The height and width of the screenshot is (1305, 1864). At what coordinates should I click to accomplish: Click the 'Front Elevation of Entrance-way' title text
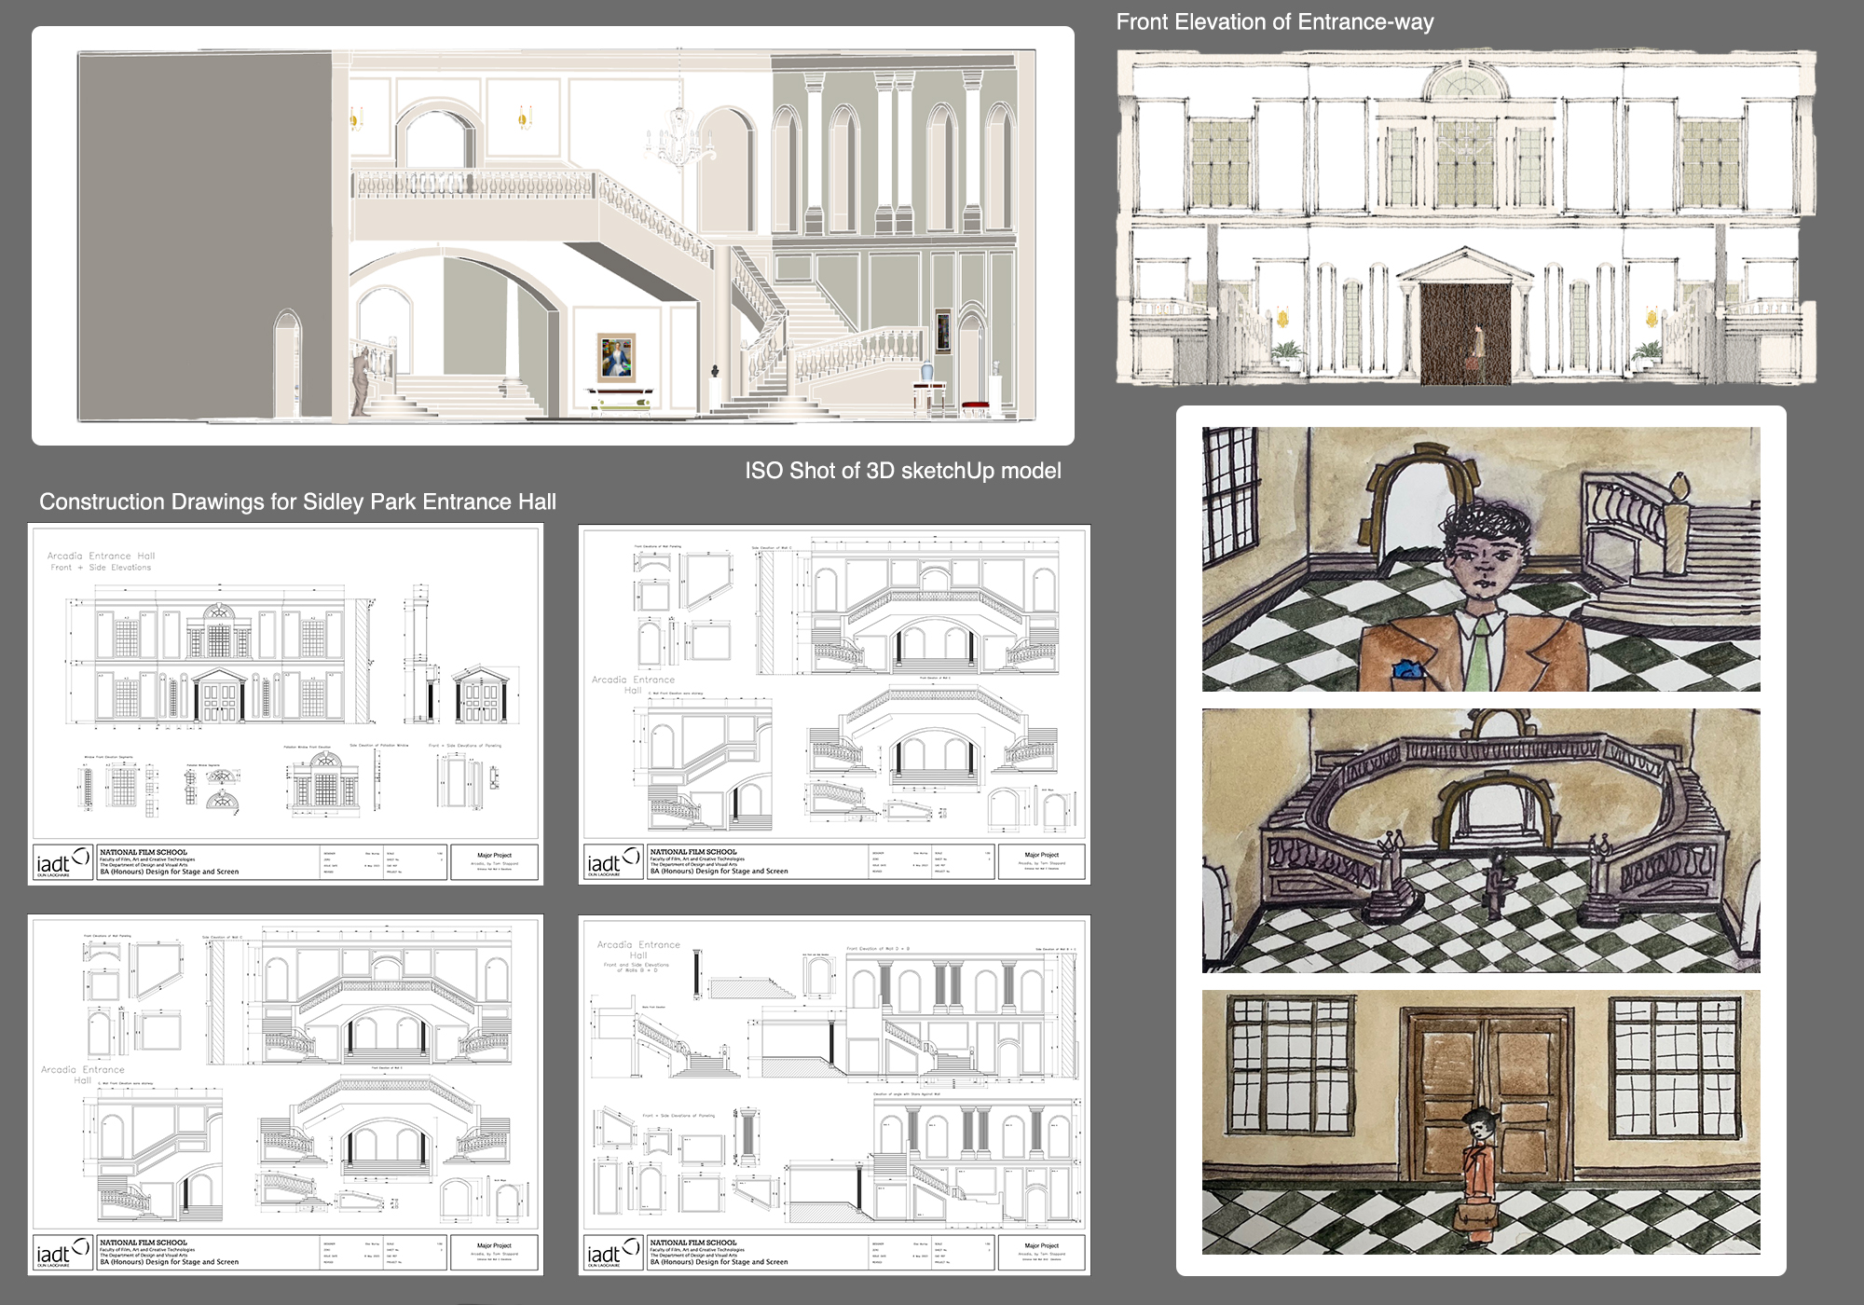[x=1274, y=22]
